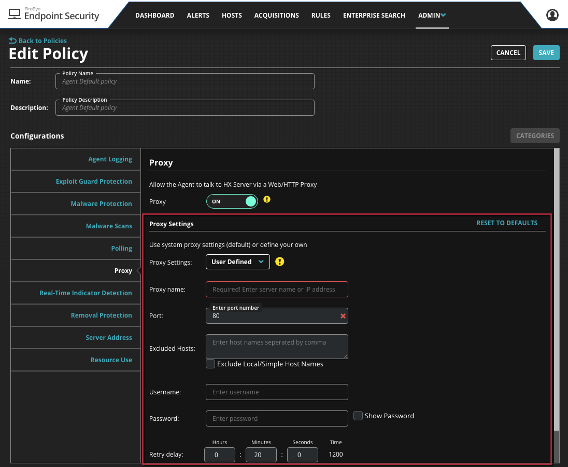The image size is (568, 467).
Task: Open the DASHBOARD tab
Action: tap(154, 15)
